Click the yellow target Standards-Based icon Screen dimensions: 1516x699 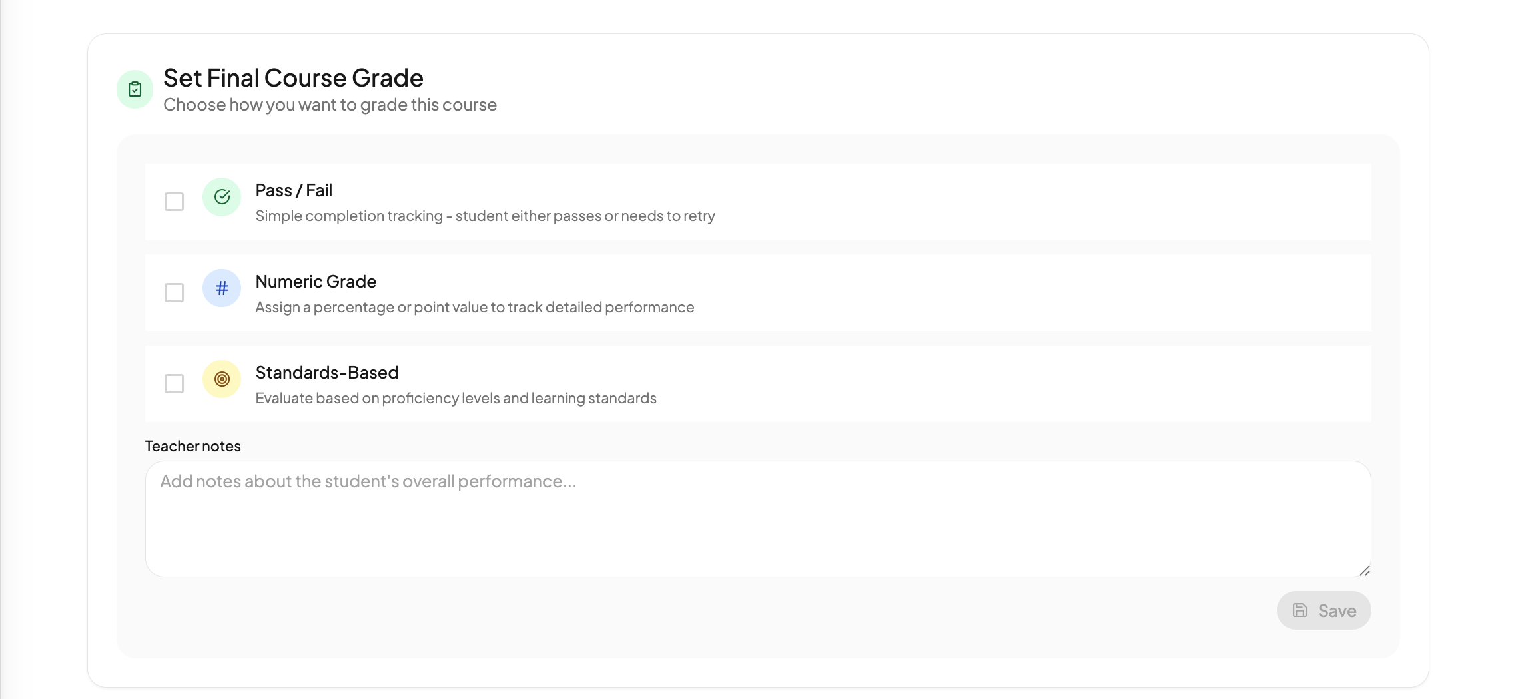(x=222, y=379)
